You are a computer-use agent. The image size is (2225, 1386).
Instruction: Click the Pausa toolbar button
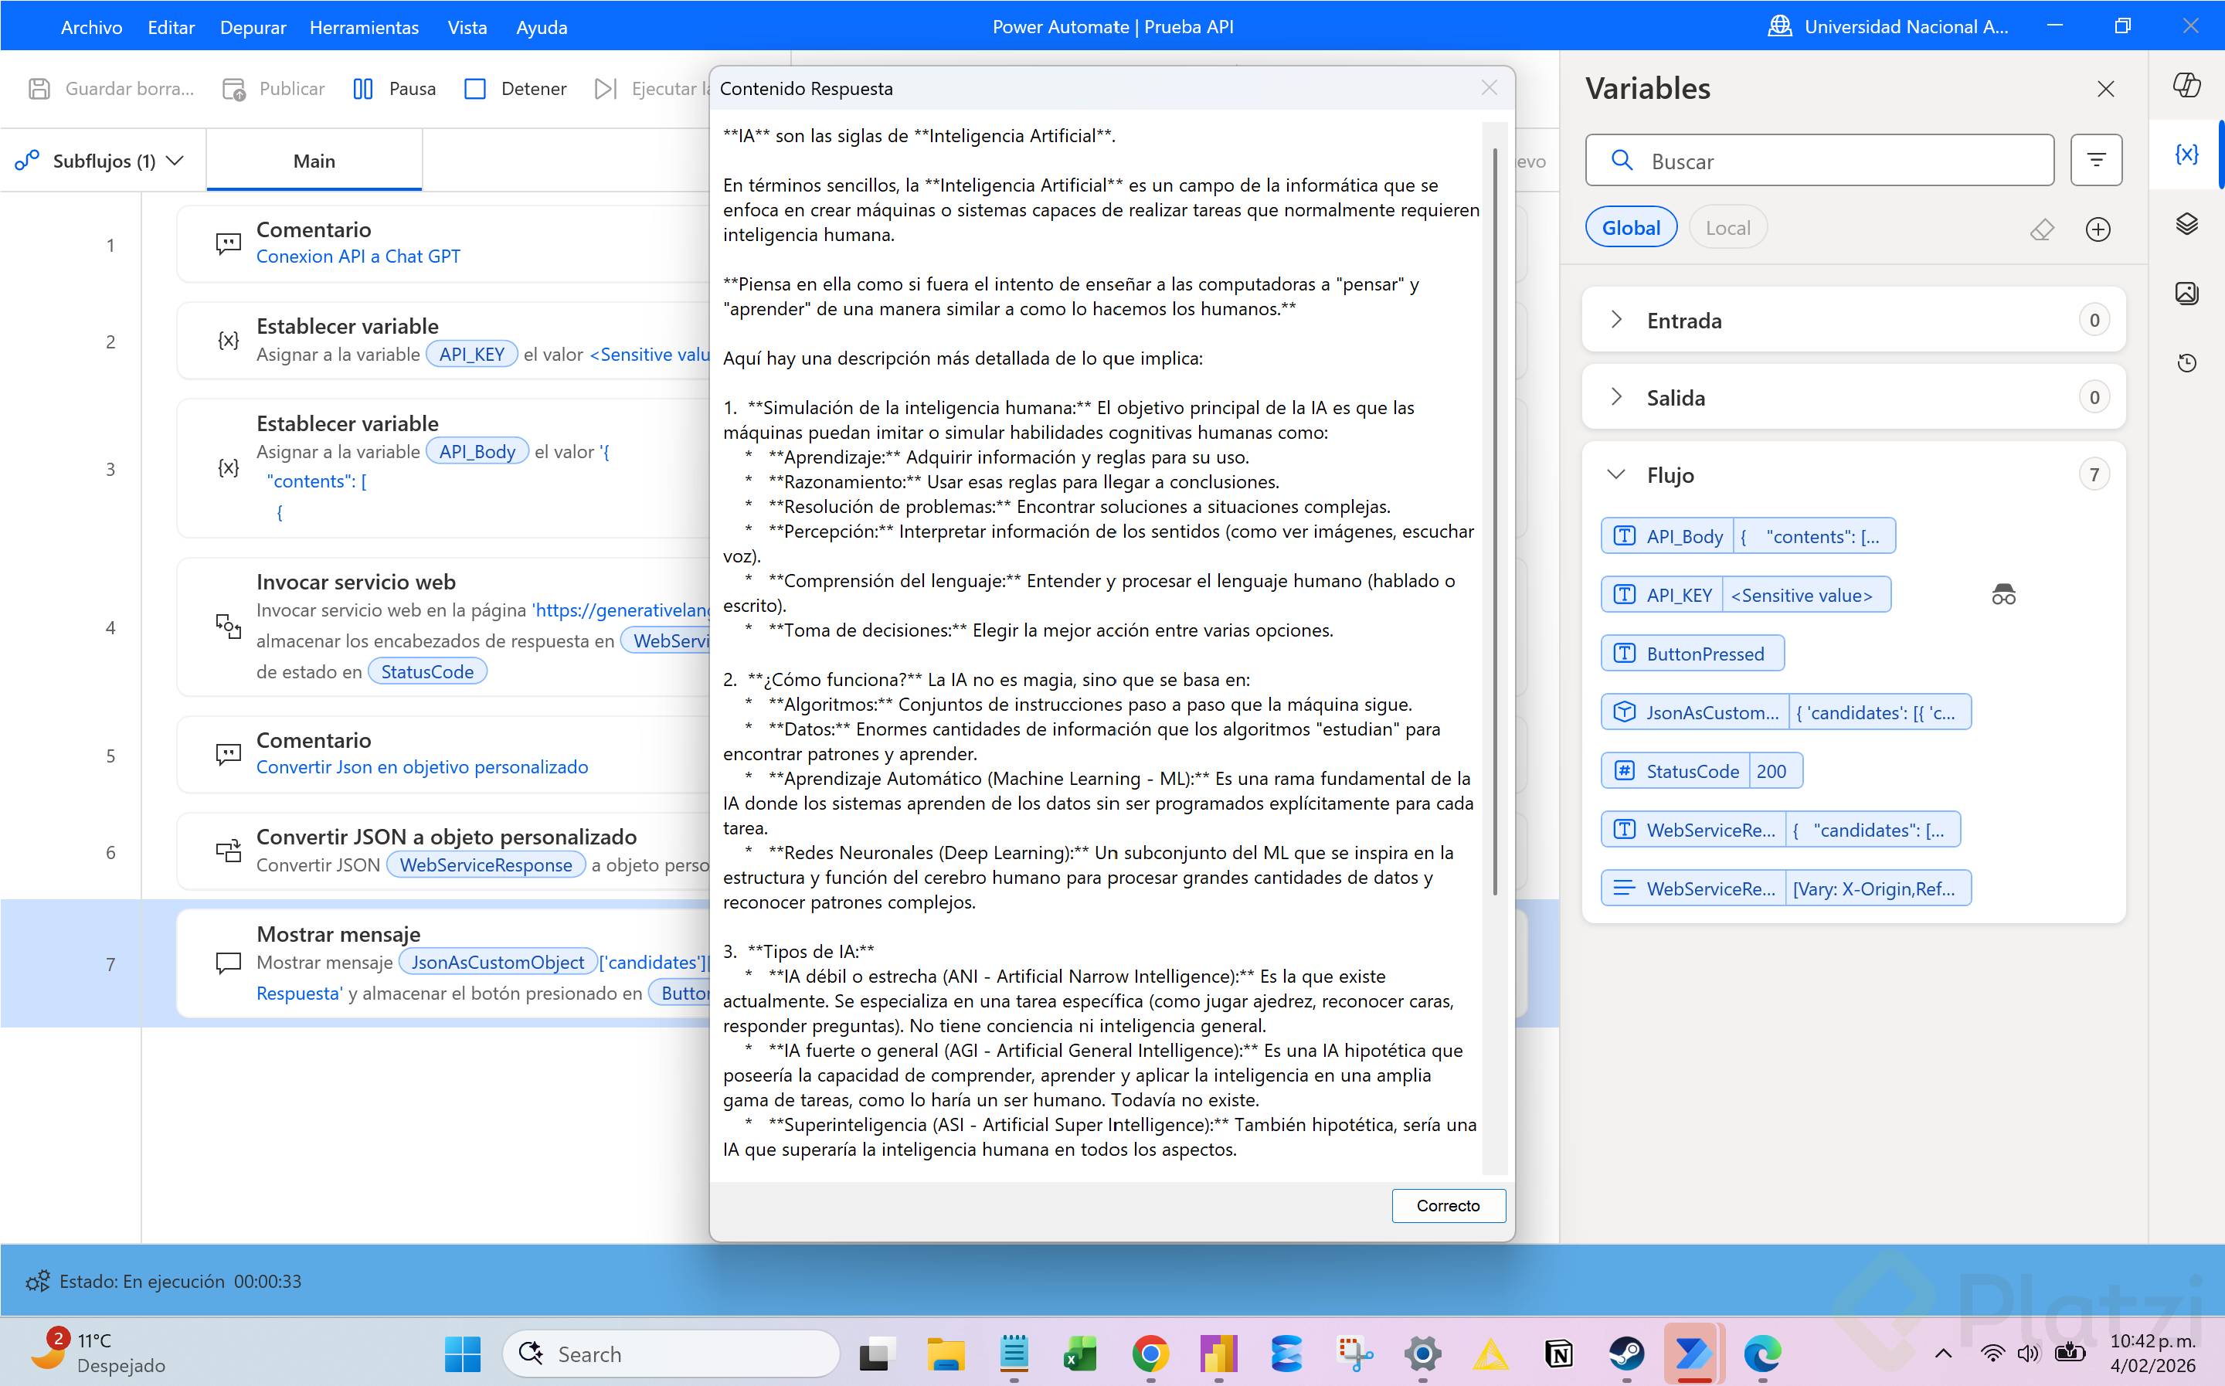tap(394, 89)
